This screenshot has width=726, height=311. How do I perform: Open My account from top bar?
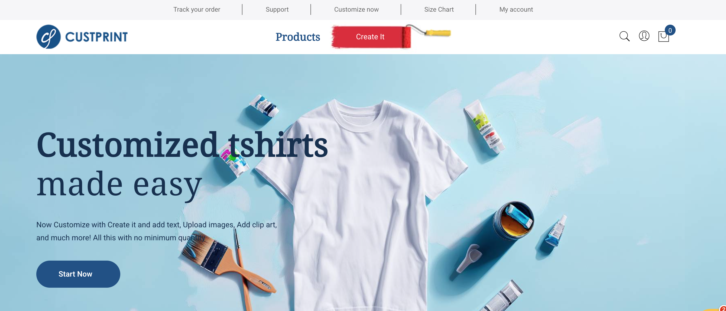coord(516,9)
